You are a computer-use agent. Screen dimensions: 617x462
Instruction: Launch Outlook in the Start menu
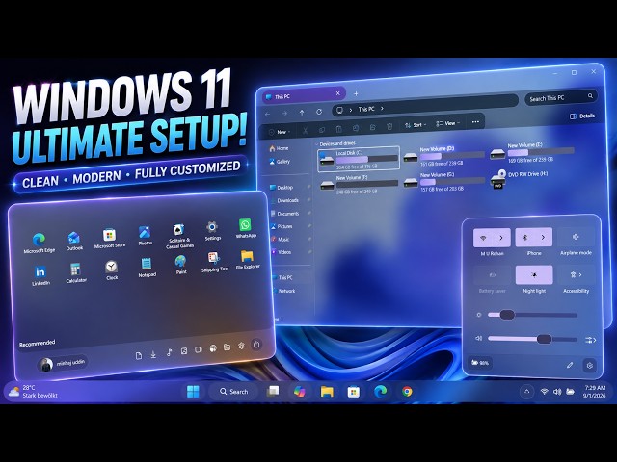74,242
